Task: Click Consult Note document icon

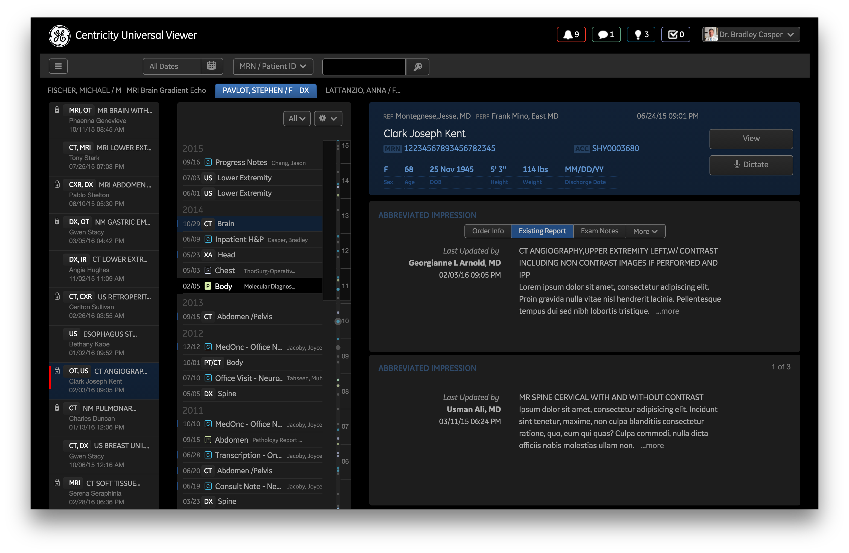Action: click(x=208, y=486)
